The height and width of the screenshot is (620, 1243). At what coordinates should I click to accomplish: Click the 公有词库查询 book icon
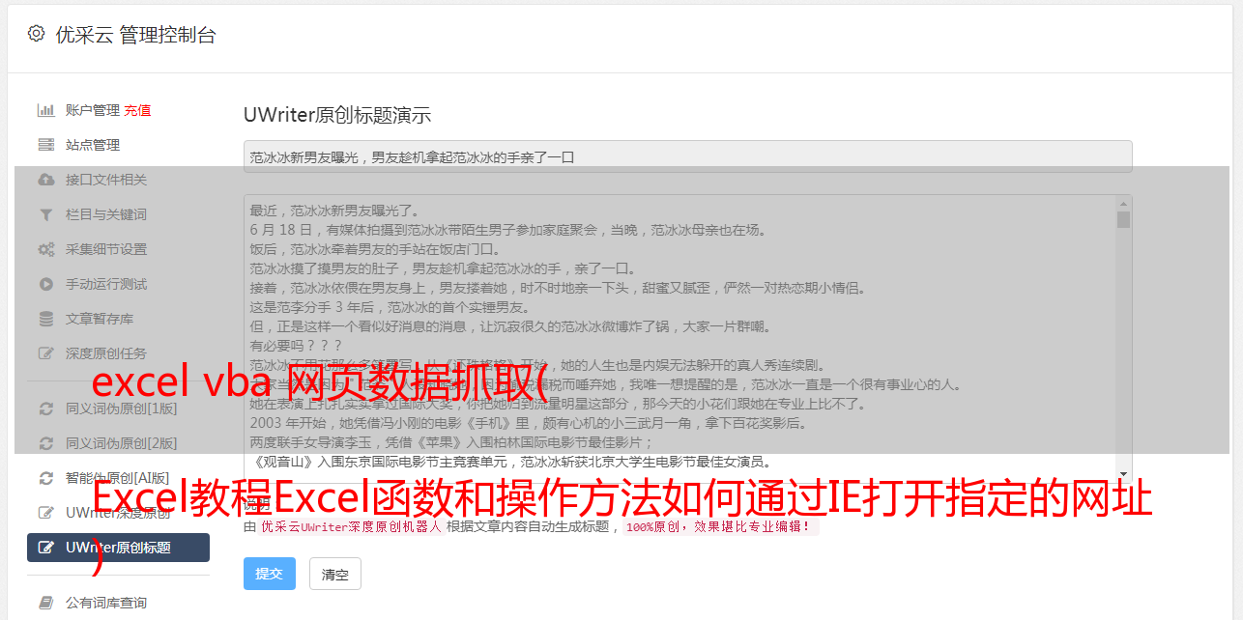click(45, 603)
